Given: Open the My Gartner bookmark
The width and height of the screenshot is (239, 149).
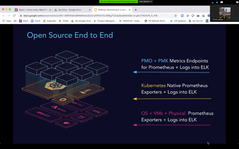Looking at the screenshot, I should (x=196, y=21).
